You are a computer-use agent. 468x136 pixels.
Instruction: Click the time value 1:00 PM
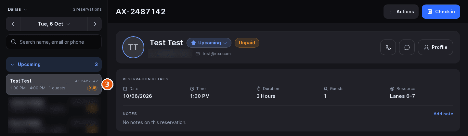tap(200, 96)
